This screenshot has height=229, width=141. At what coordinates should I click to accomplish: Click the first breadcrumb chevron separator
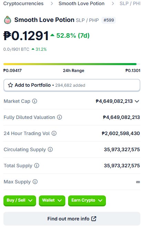(x=52, y=3)
